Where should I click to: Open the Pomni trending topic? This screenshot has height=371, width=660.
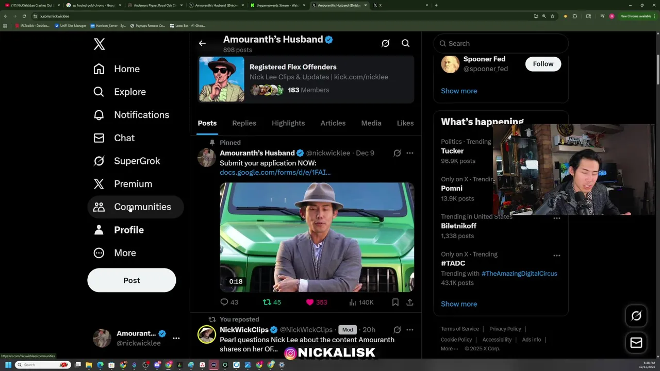pyautogui.click(x=452, y=189)
